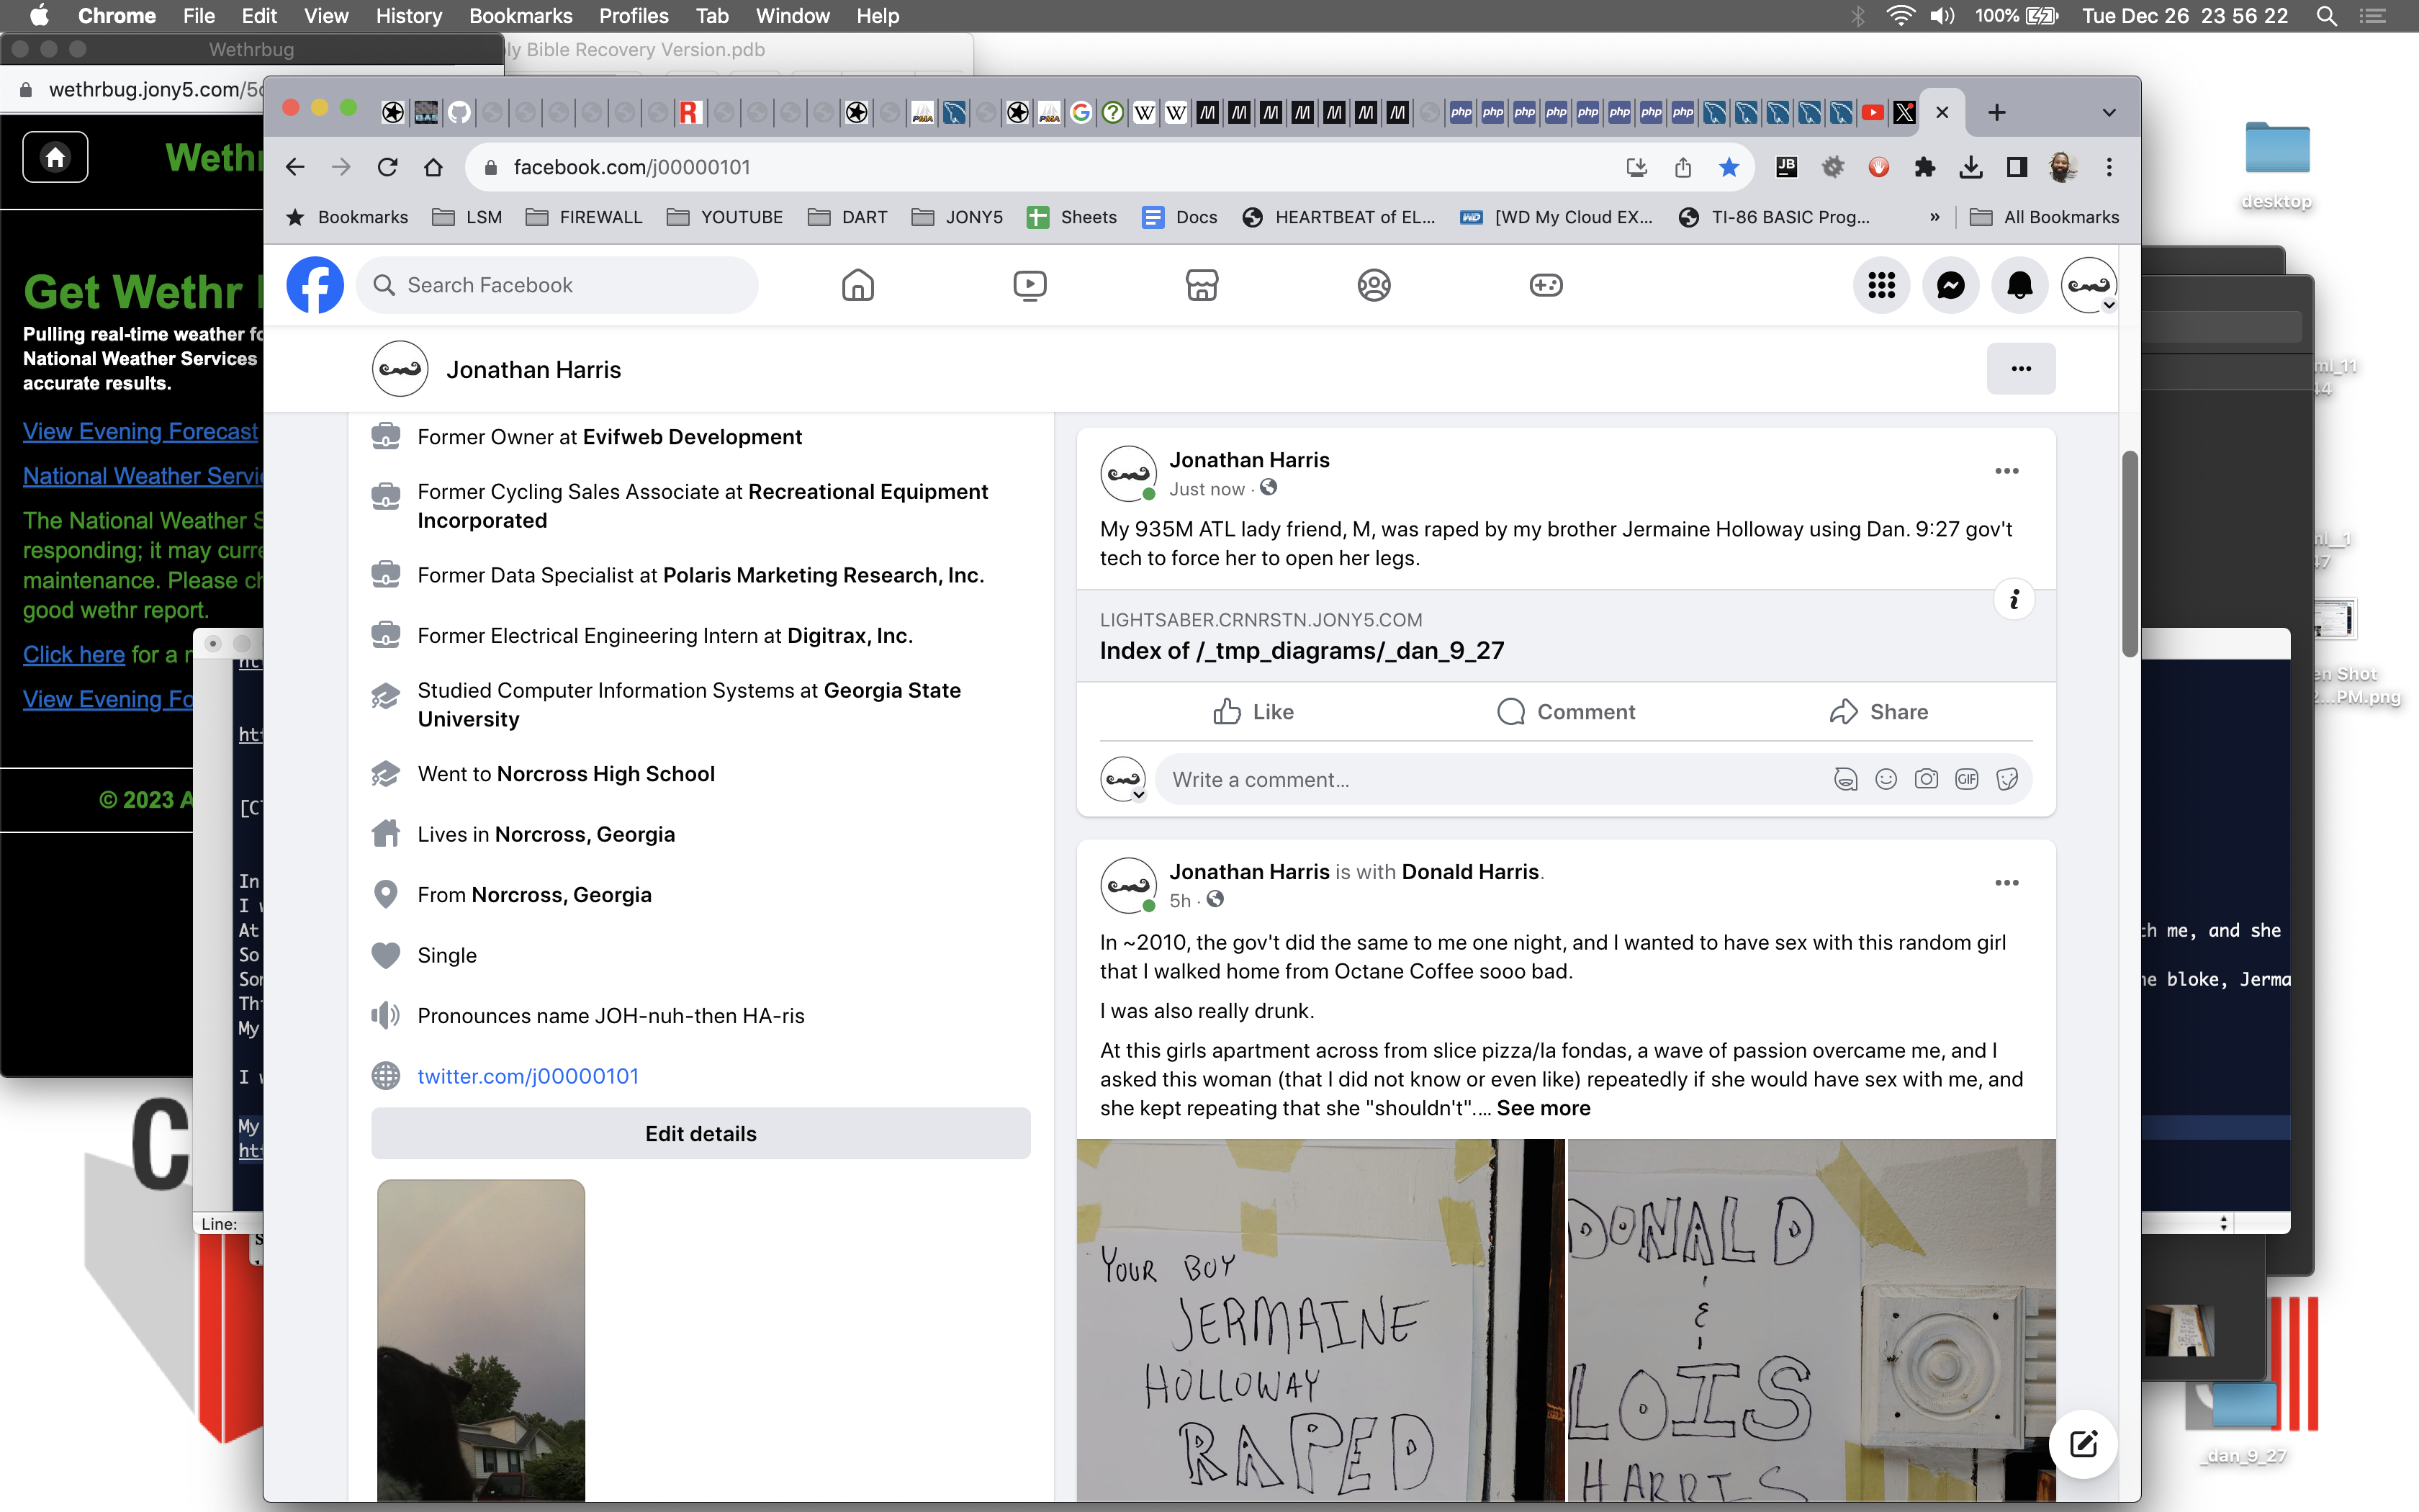
Task: Click the emoji icon in comment box
Action: (1886, 779)
